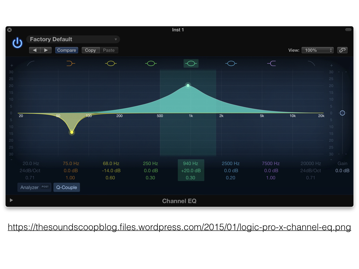
Task: Click the 0.71 Q under 20.0 Hz
Action: click(x=30, y=178)
